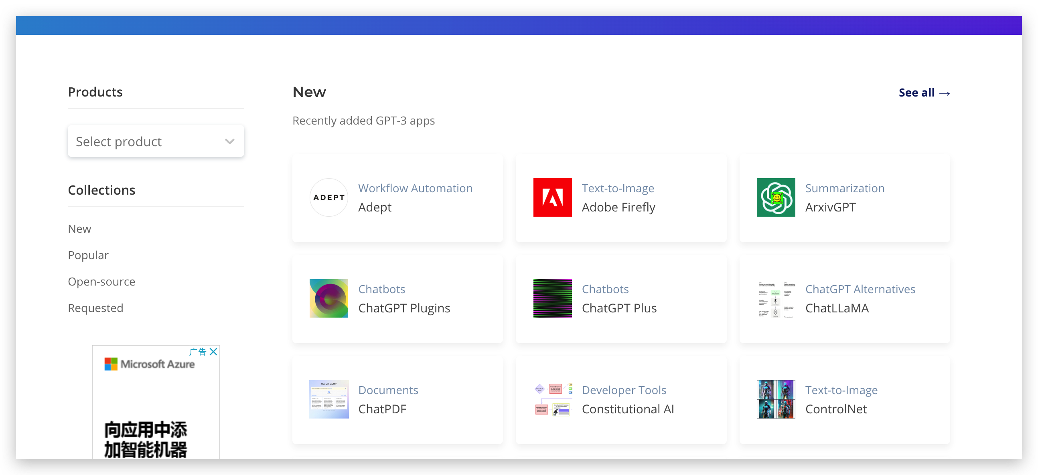The image size is (1038, 475).
Task: Click the ChatGPT Plus striped icon
Action: tap(552, 298)
